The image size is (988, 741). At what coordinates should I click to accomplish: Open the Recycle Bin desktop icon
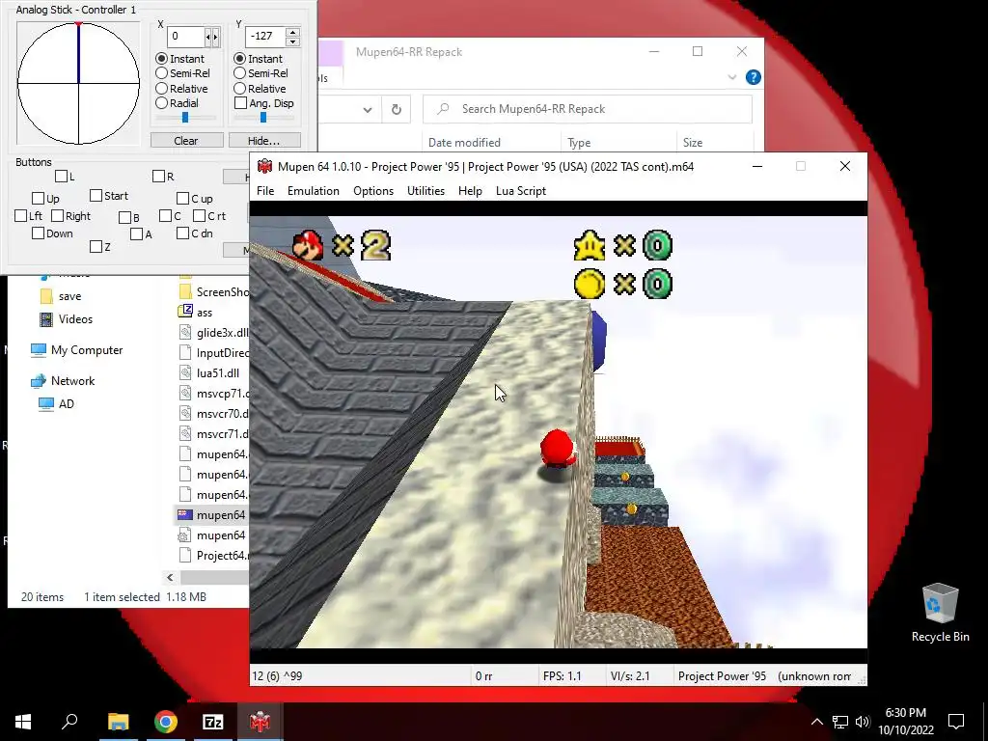(x=940, y=613)
